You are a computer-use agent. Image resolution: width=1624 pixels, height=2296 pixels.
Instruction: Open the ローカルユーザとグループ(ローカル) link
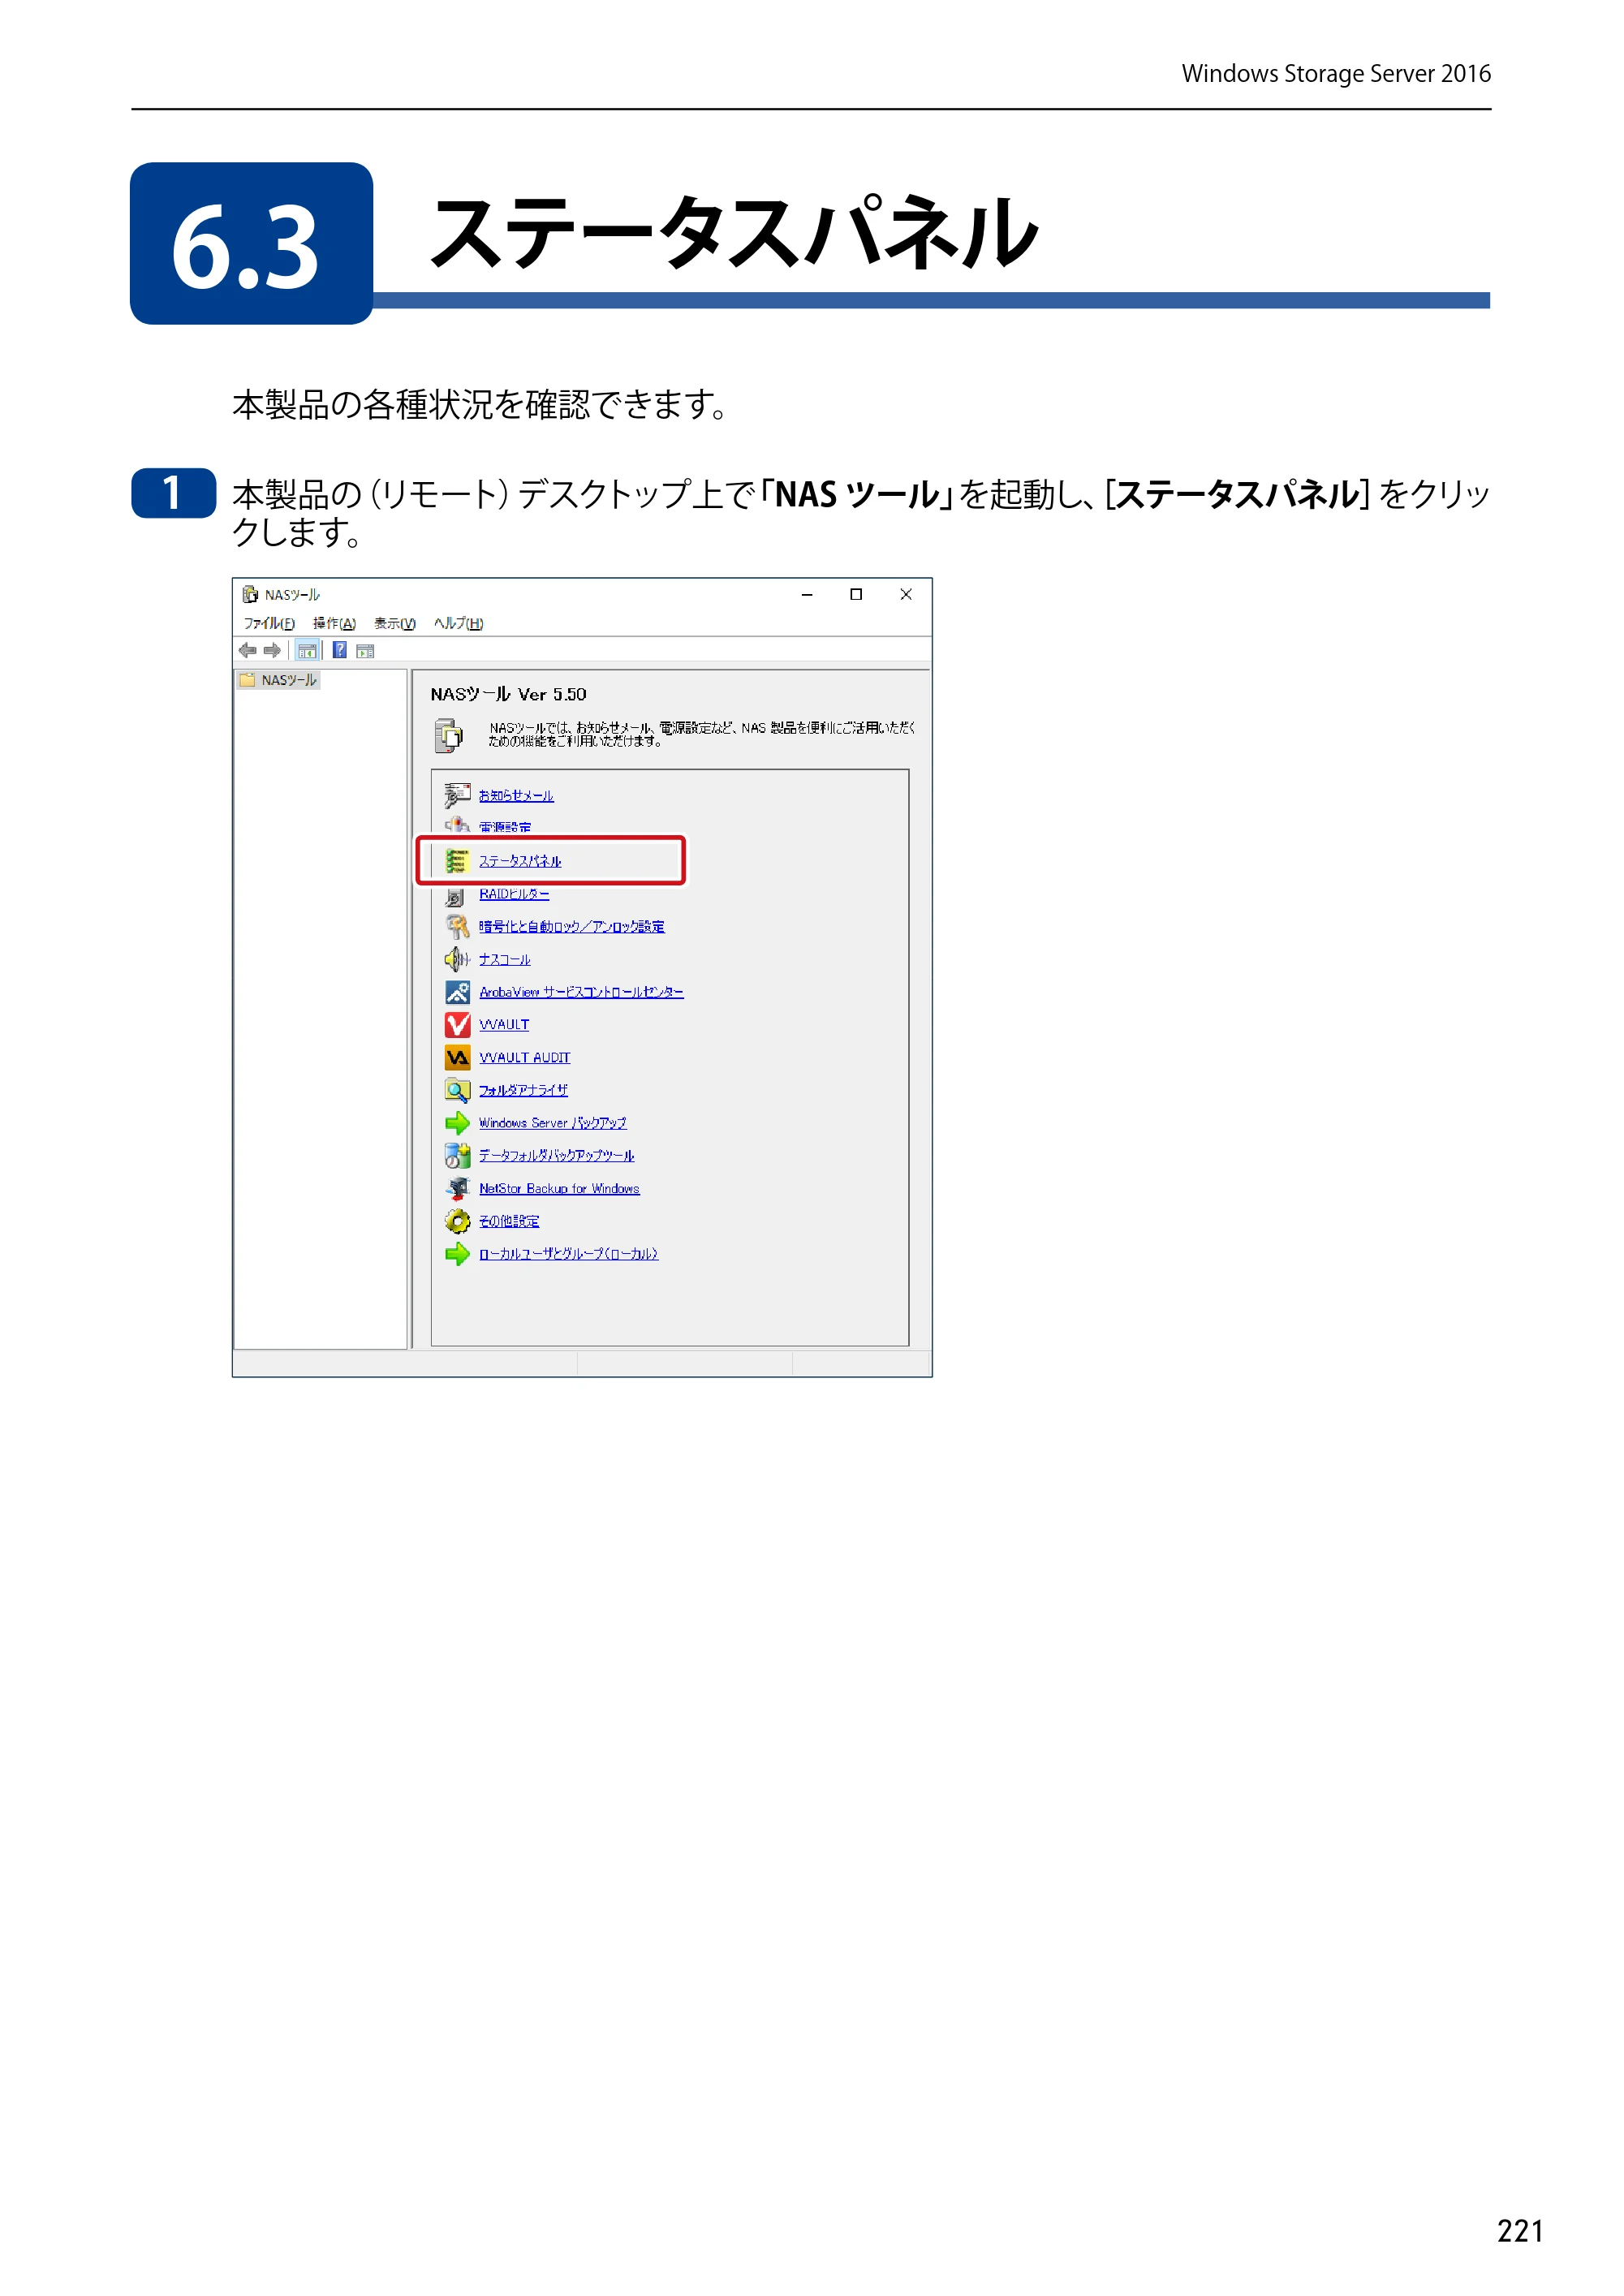[568, 1254]
